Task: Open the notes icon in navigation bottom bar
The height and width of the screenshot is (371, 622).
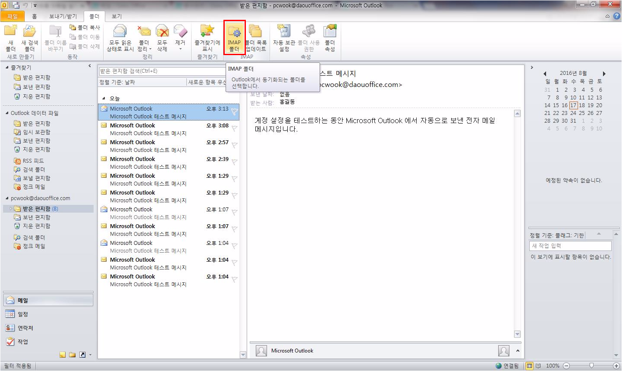Action: [63, 355]
